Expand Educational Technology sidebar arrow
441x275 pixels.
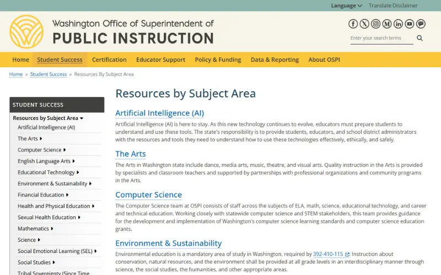[78, 172]
